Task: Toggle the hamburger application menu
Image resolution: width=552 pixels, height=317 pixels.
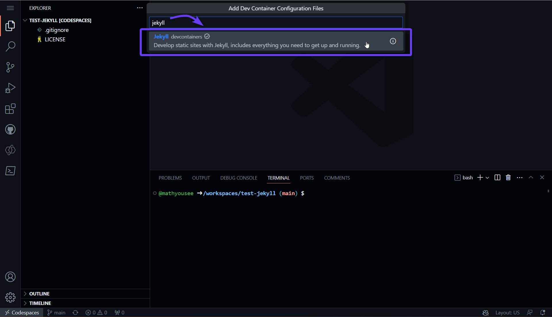Action: pos(10,8)
